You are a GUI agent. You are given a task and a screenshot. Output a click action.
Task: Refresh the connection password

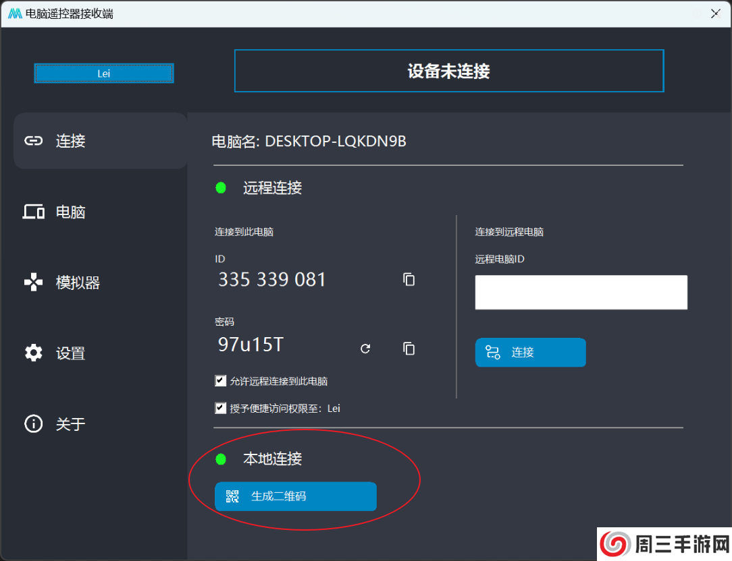[365, 348]
